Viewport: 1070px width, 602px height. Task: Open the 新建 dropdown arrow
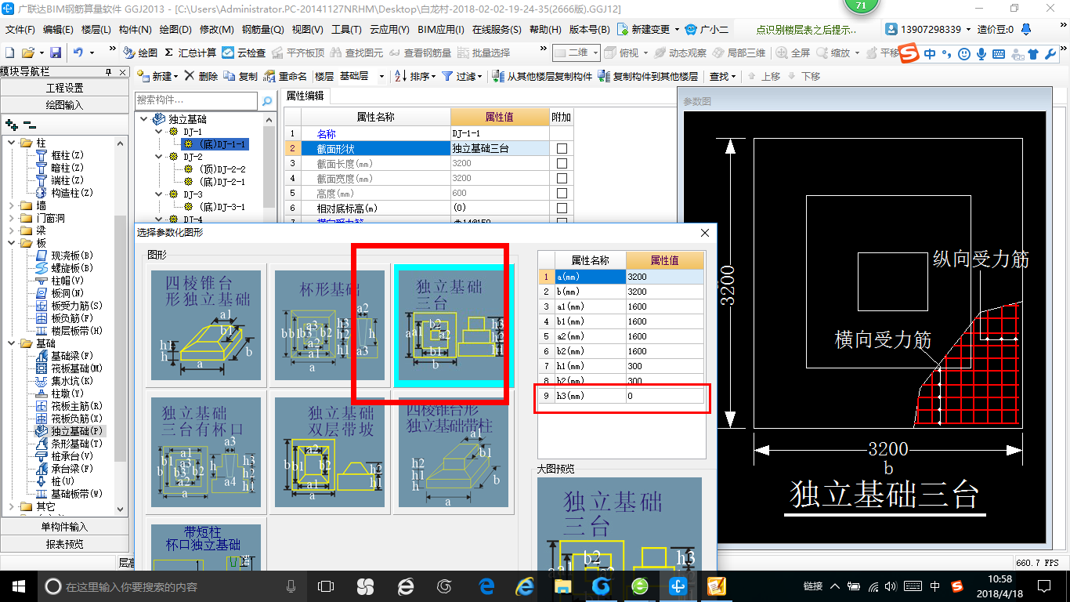(x=176, y=76)
